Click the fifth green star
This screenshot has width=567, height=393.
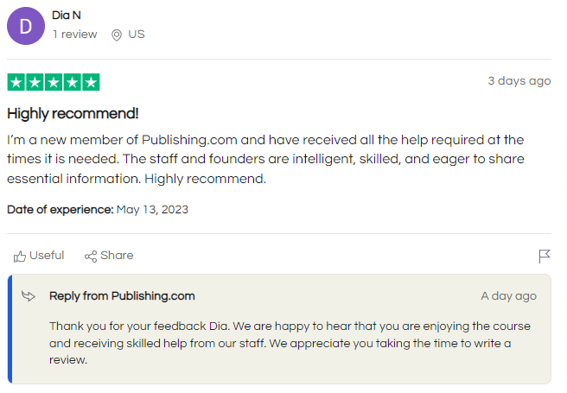click(91, 82)
